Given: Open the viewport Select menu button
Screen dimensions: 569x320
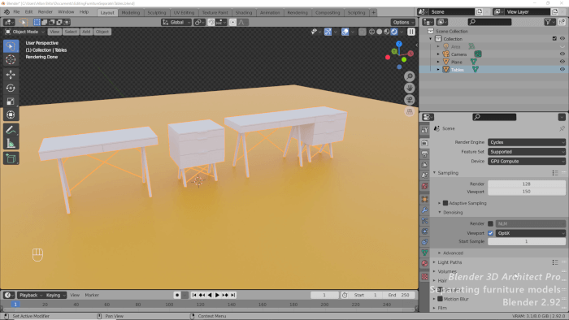Looking at the screenshot, I should [x=71, y=32].
